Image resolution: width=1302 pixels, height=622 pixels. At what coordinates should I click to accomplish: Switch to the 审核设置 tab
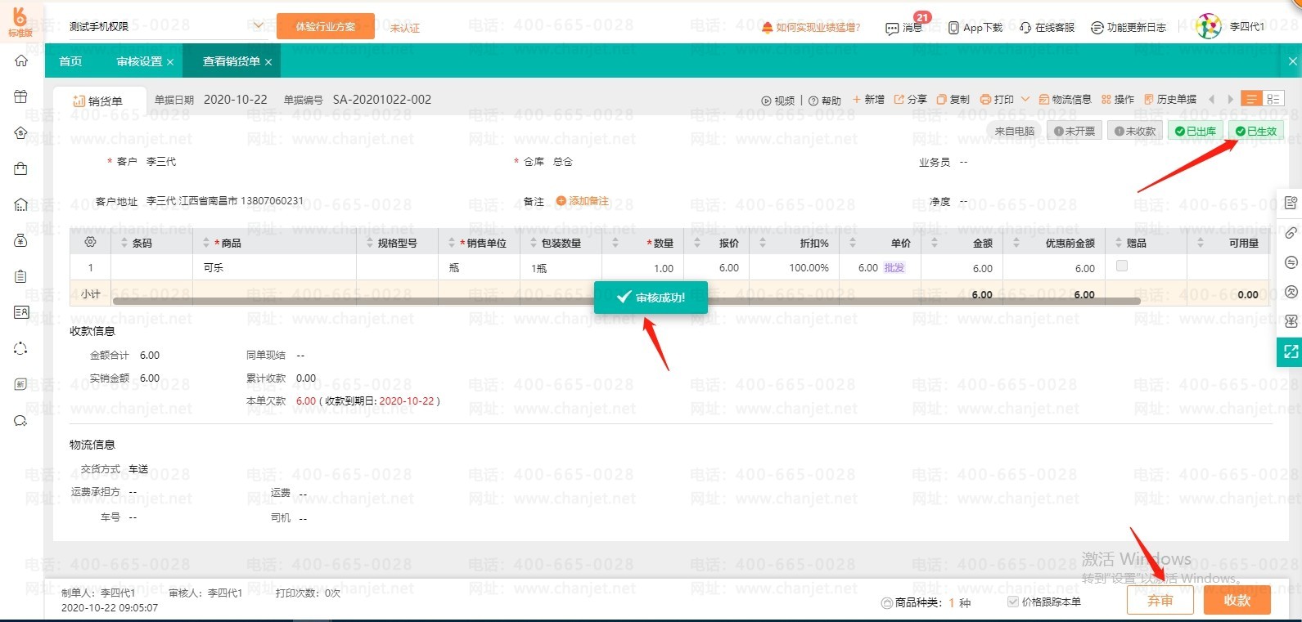[139, 61]
